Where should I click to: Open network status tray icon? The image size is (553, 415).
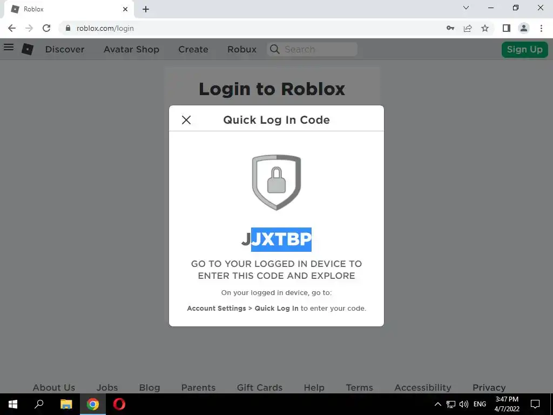click(451, 404)
